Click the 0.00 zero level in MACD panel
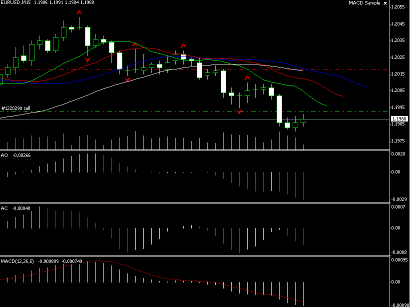Screen dimensions: 410x307 pyautogui.click(x=396, y=282)
